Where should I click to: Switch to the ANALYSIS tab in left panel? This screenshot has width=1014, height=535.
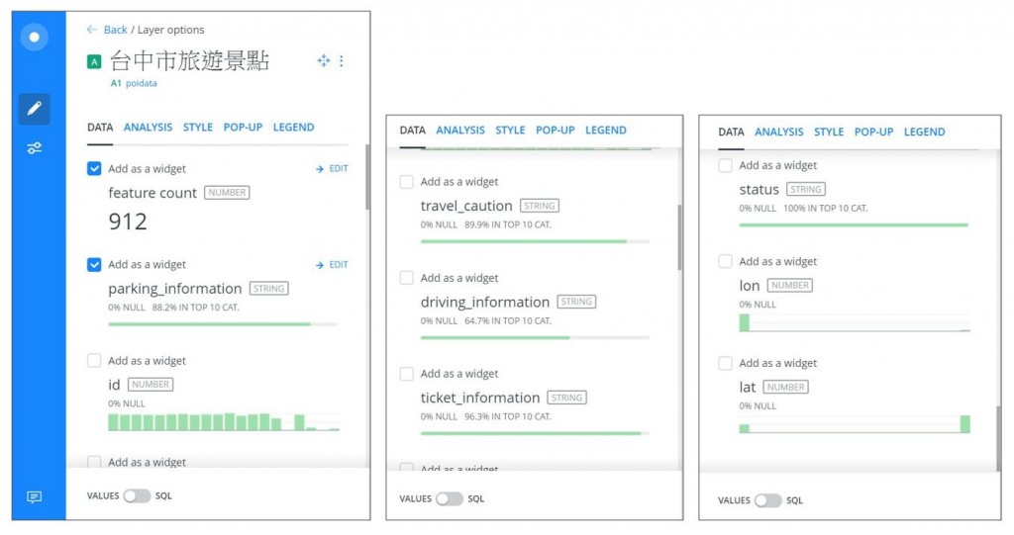149,128
